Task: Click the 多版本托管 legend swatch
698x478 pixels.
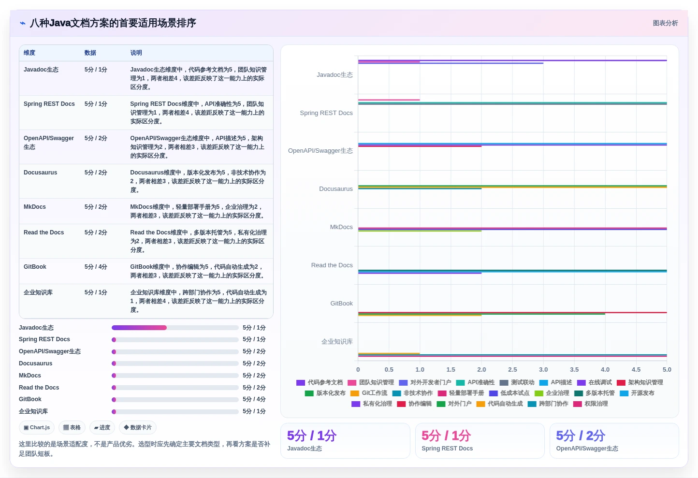Action: point(578,393)
